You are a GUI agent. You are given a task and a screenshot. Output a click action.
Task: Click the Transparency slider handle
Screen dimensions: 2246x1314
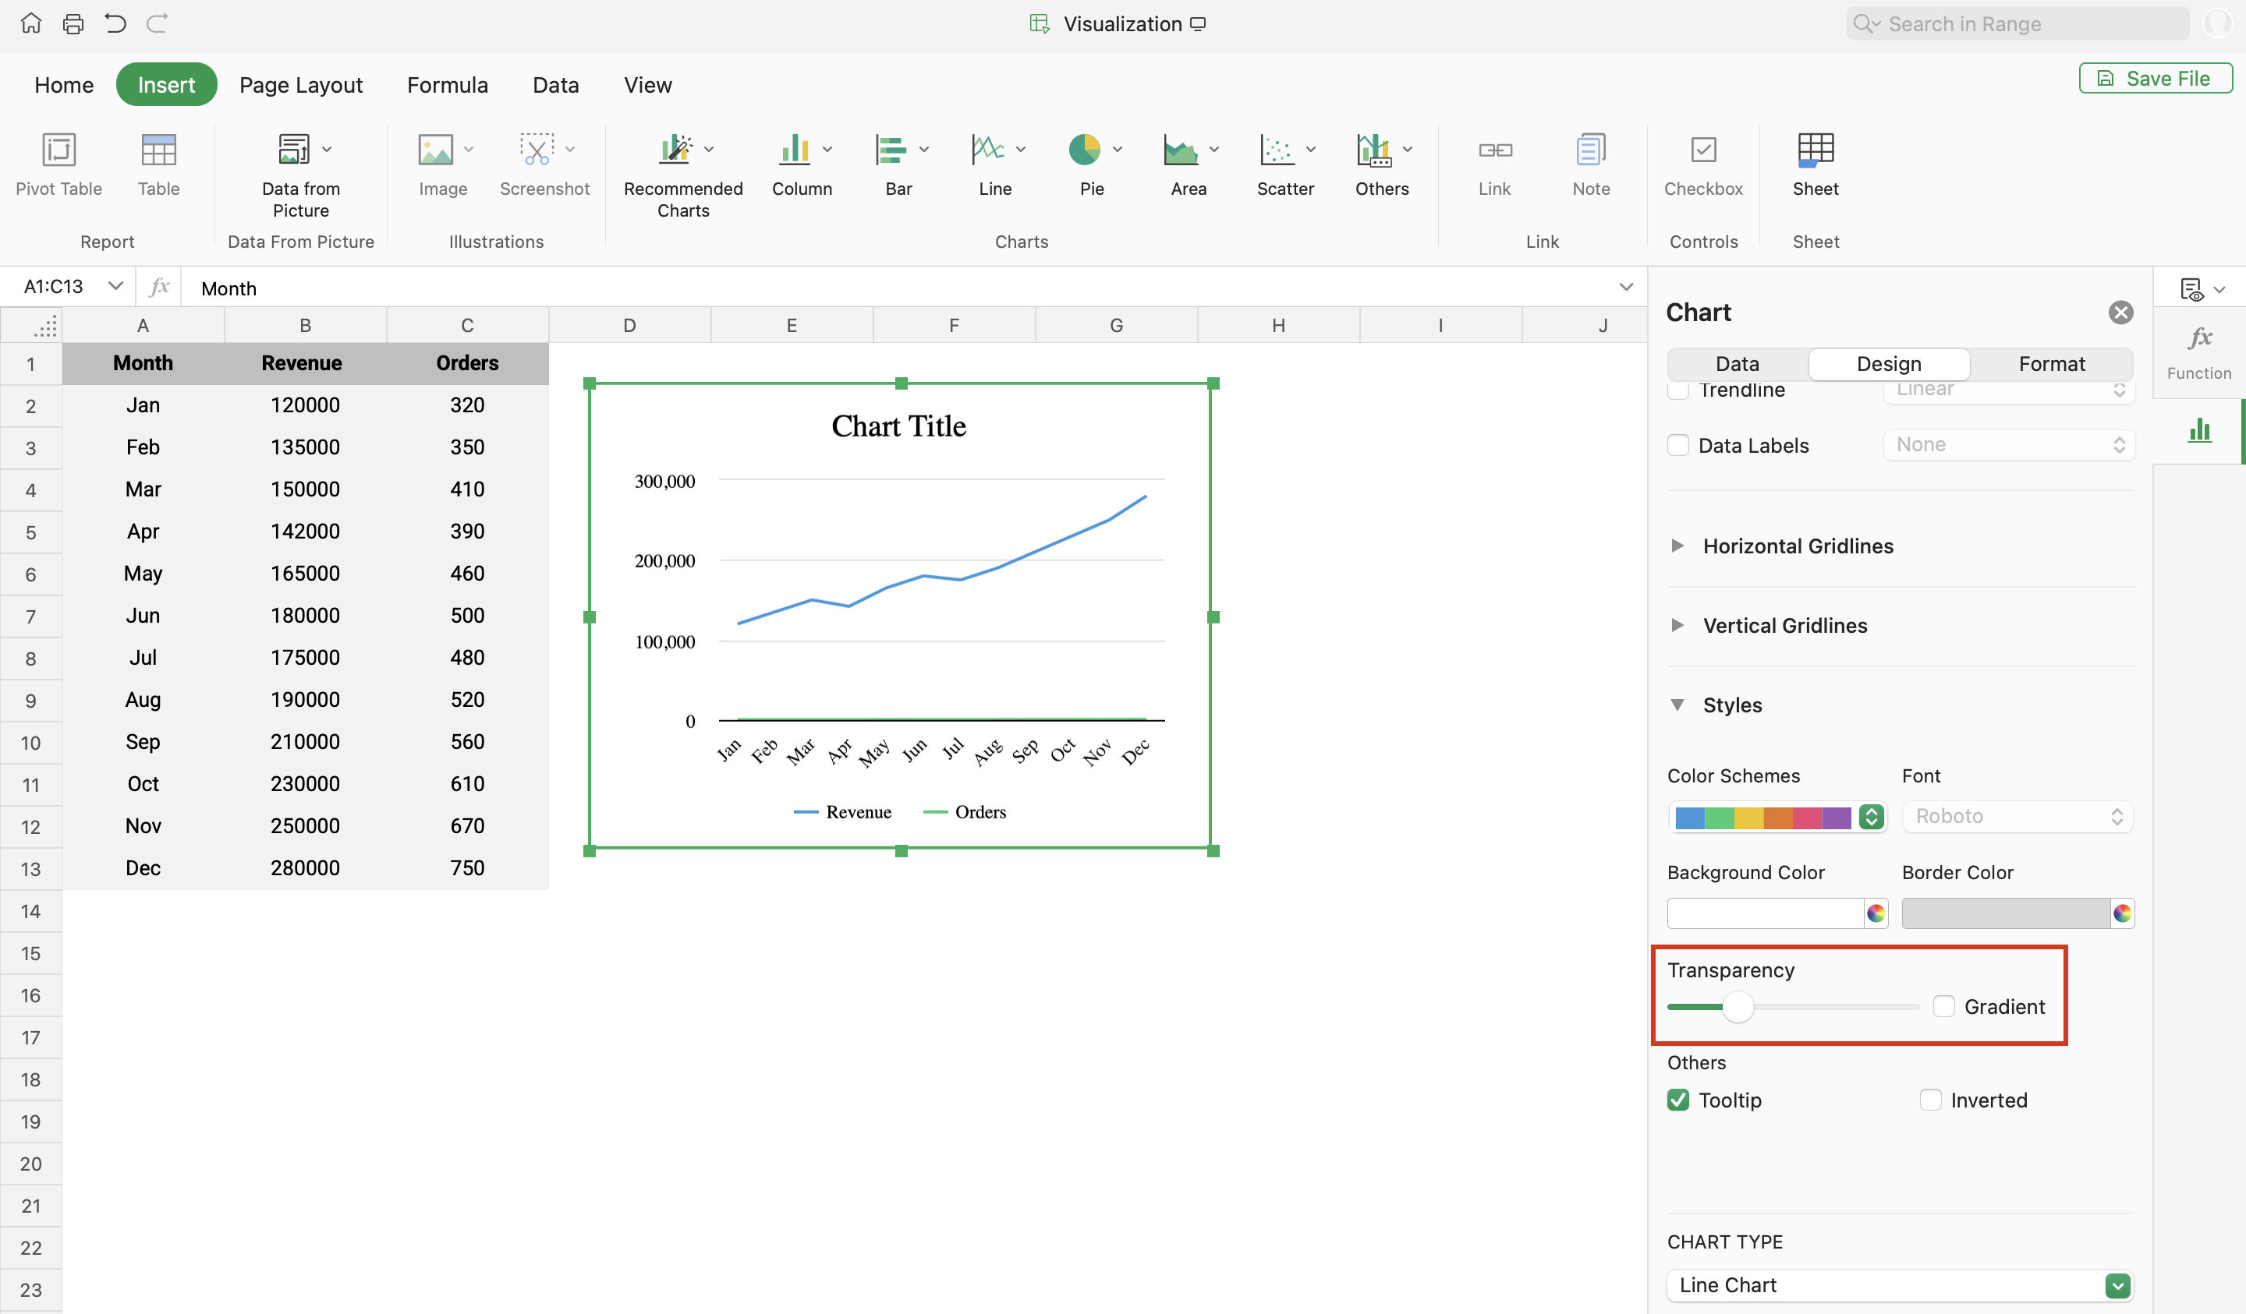(x=1737, y=1007)
